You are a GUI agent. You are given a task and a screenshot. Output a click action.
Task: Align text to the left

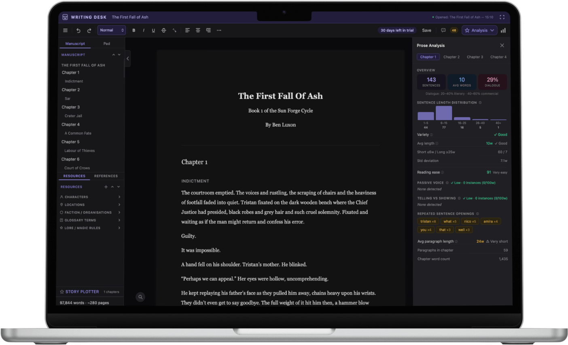tap(187, 30)
